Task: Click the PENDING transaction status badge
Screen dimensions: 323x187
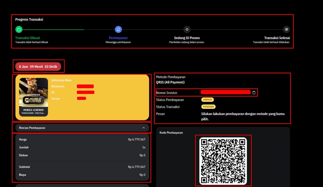Action: [208, 107]
